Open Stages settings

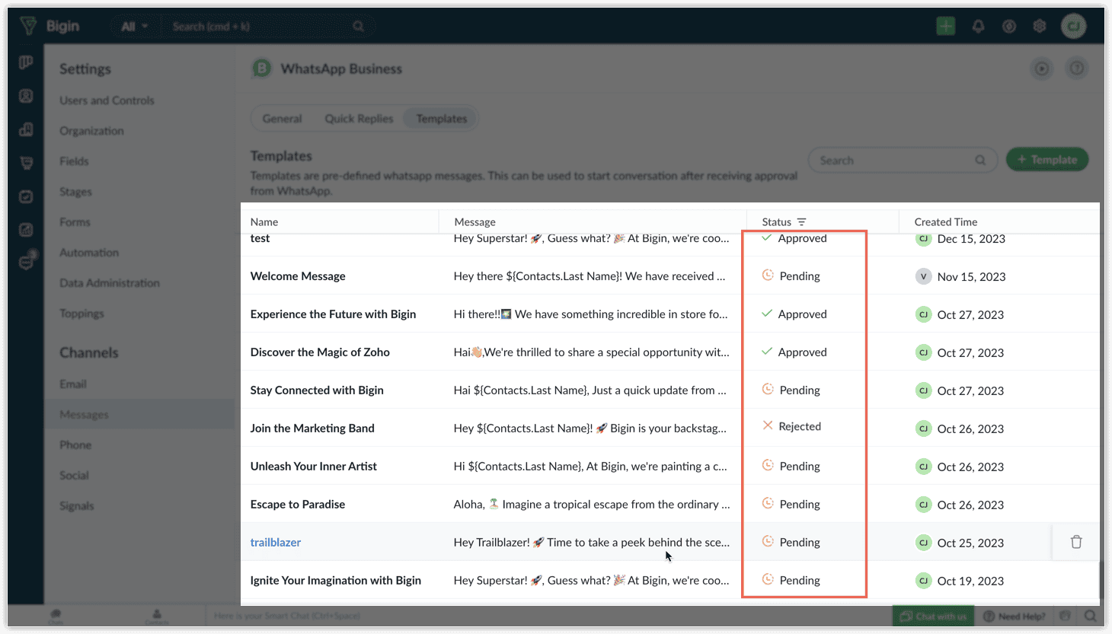(x=75, y=192)
